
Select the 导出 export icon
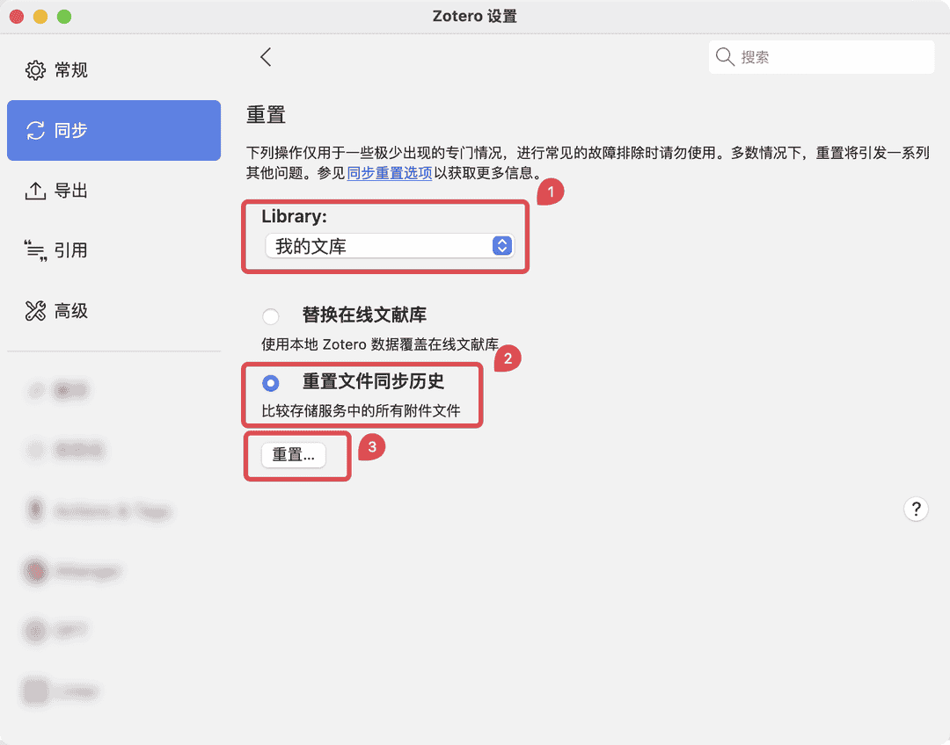(35, 190)
